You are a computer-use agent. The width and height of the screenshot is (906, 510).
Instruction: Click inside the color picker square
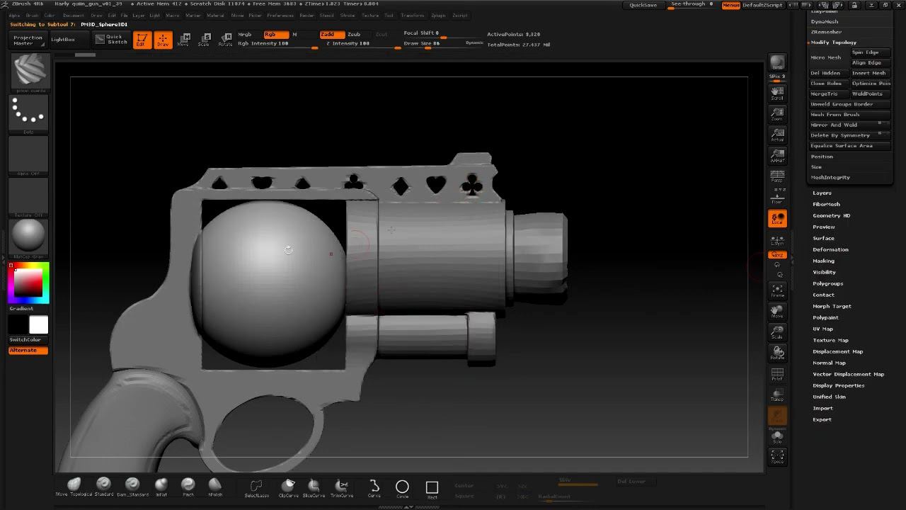(x=28, y=283)
